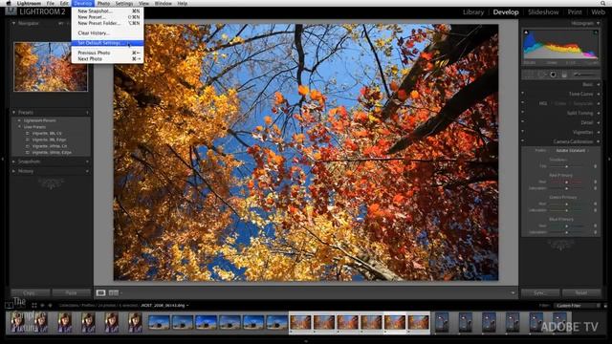The height and width of the screenshot is (344, 612).
Task: Expand the History panel
Action: (x=13, y=171)
